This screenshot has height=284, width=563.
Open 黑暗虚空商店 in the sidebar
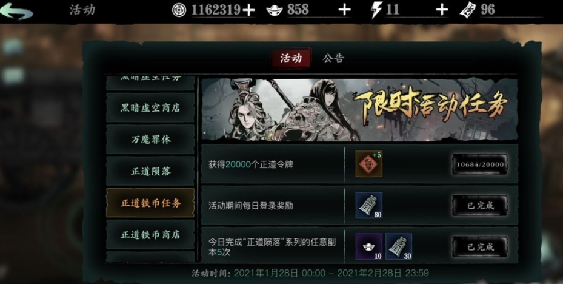coord(150,107)
